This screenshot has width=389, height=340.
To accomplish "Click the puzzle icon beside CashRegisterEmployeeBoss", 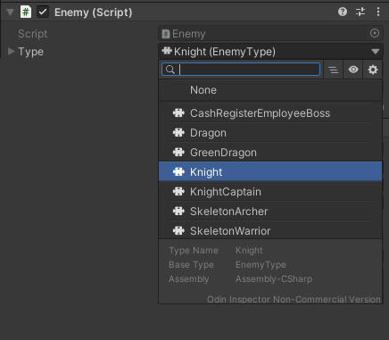I will click(178, 113).
